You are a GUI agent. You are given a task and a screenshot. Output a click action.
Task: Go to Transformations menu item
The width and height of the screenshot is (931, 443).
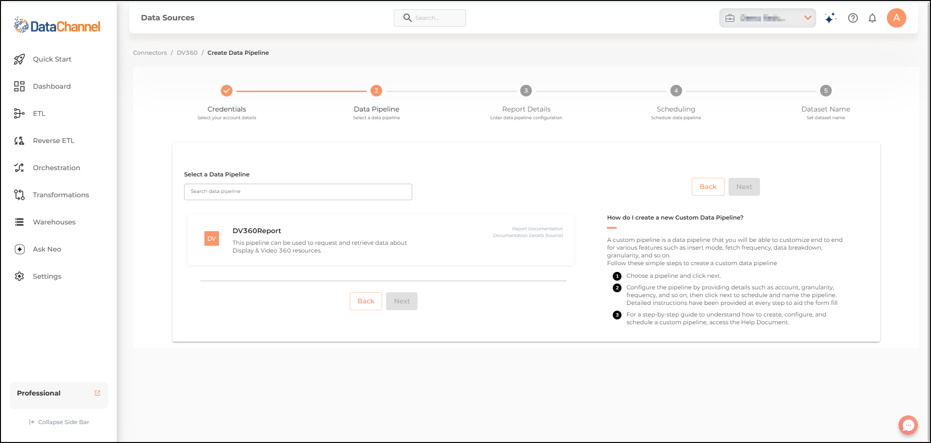[61, 195]
